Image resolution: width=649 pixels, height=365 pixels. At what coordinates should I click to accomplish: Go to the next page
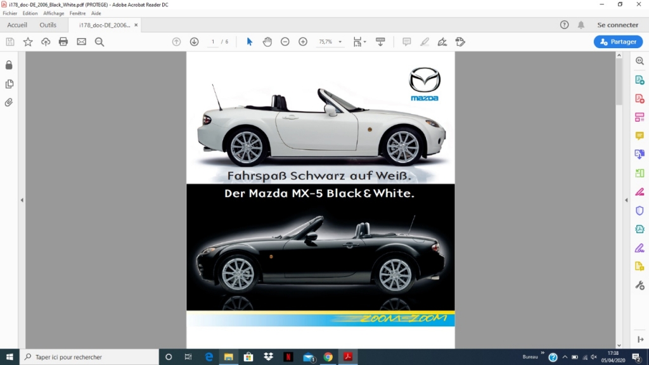click(194, 42)
